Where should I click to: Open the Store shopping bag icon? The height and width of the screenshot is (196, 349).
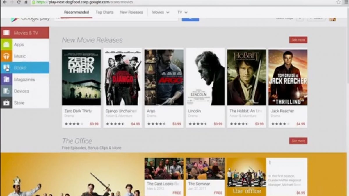coord(6,103)
